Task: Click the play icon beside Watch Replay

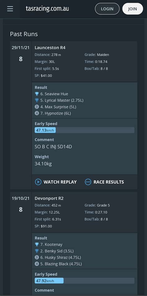Action: (x=38, y=182)
